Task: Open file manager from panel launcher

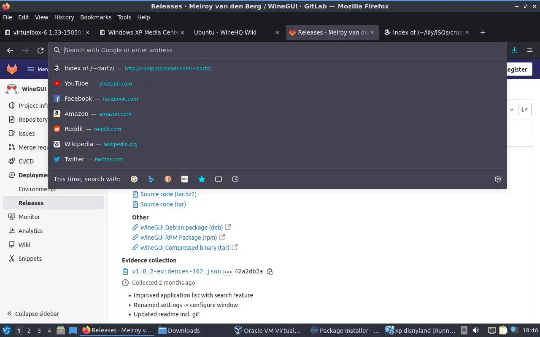Action: (x=60, y=330)
